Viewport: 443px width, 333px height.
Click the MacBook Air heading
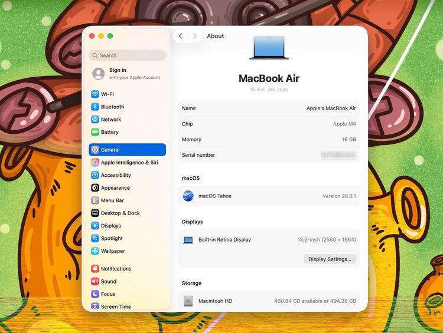coord(269,78)
